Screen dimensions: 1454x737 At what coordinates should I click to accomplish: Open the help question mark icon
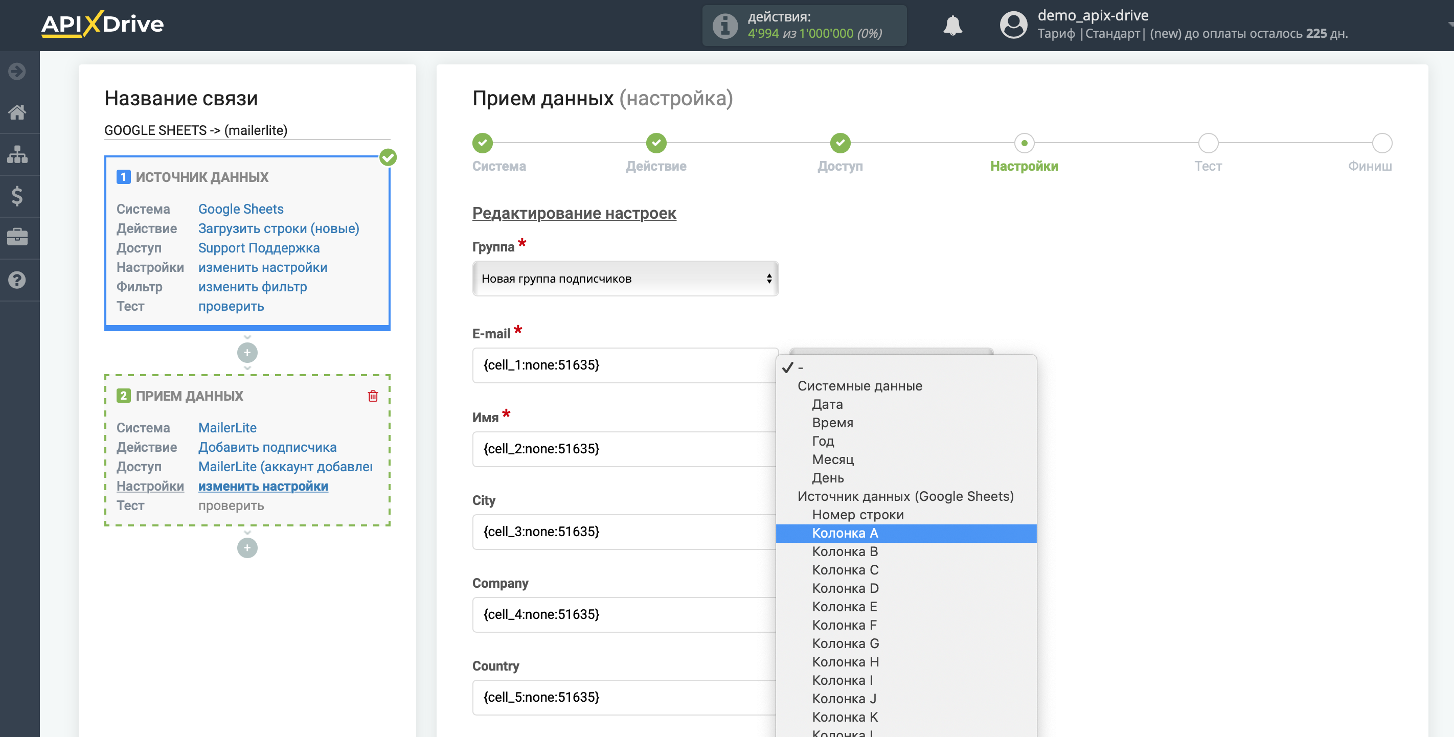17,280
